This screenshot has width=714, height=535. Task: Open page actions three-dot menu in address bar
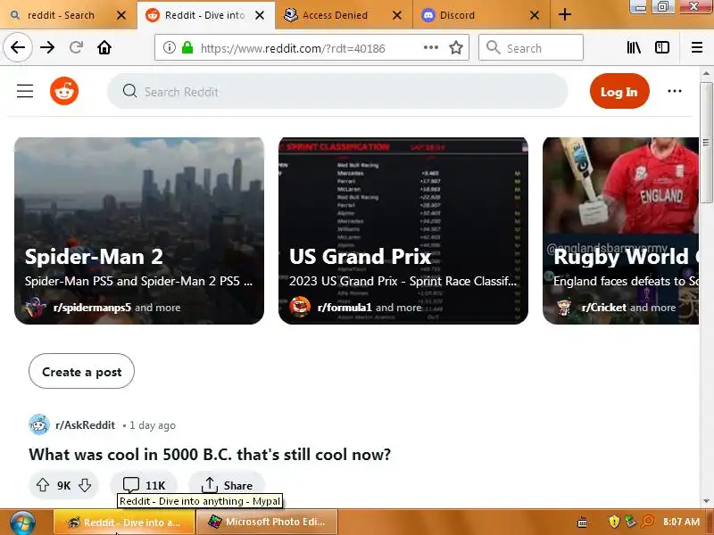(x=431, y=47)
